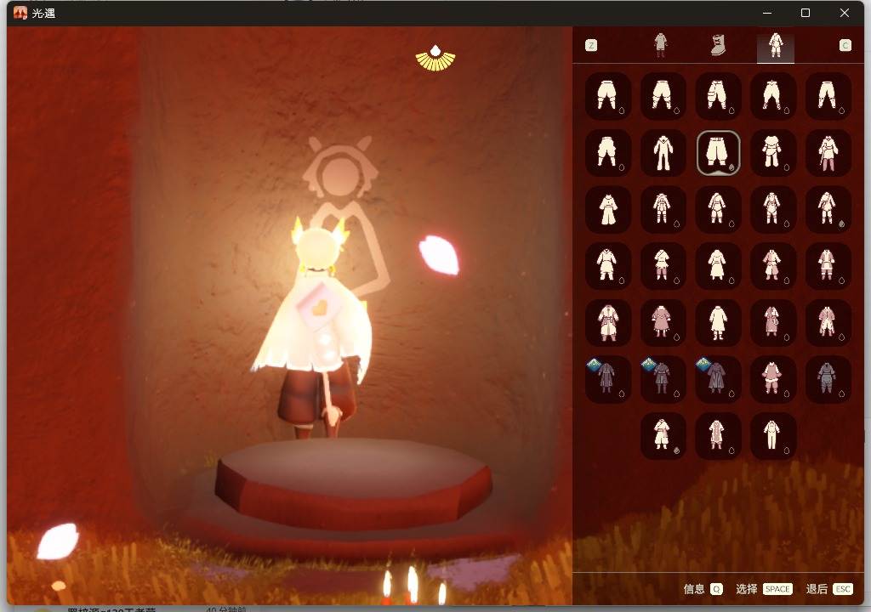
Task: Click the currently selected wide pants with border
Action: pos(718,153)
